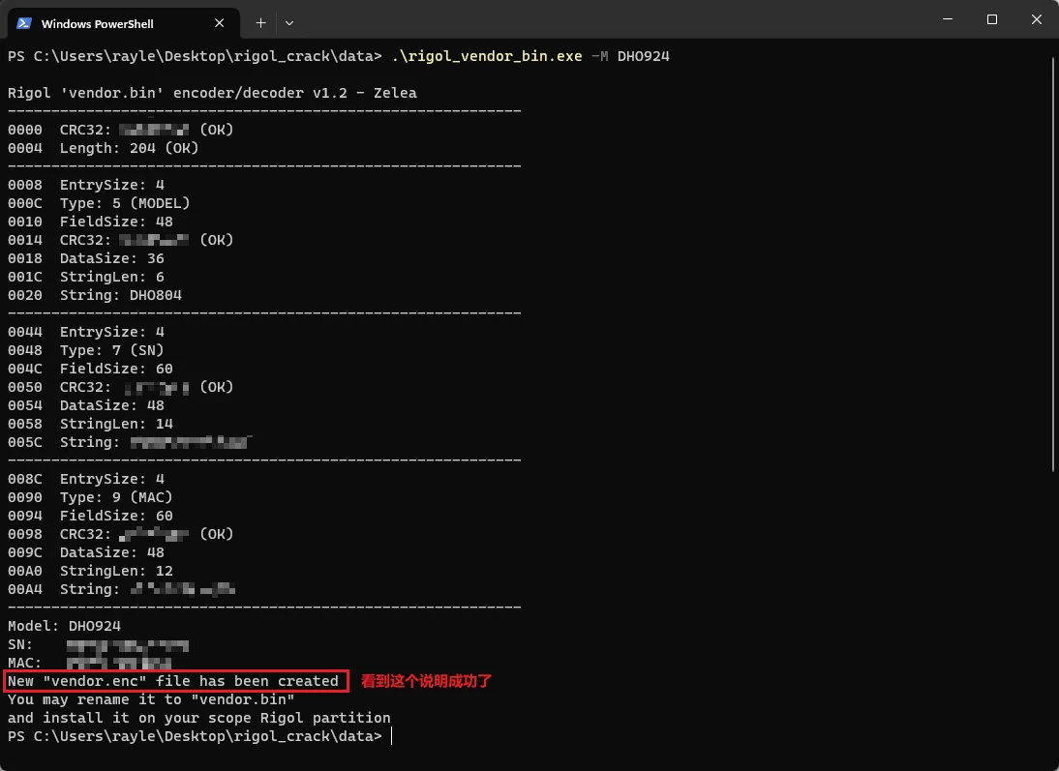
Task: Close the Windows PowerShell tab
Action: (218, 23)
